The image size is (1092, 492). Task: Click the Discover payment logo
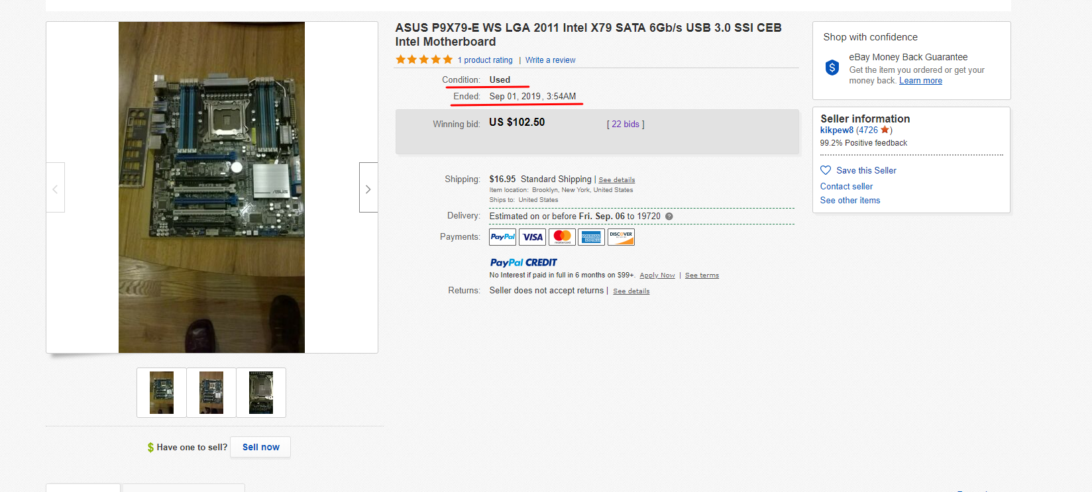click(621, 237)
